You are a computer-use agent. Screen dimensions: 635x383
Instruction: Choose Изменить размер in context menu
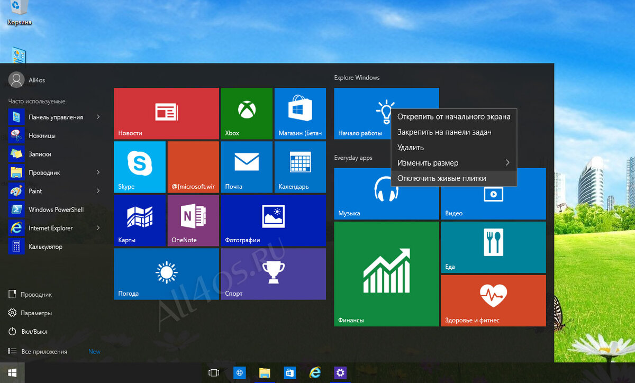453,163
